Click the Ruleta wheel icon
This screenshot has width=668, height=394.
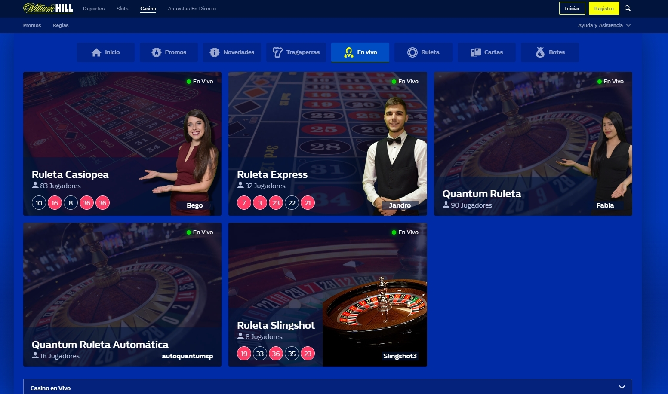coord(412,52)
